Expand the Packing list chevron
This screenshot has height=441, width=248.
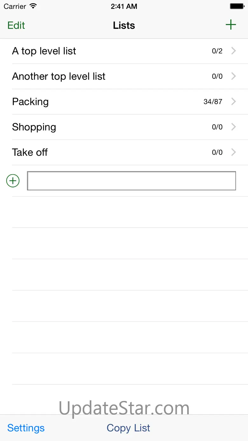tap(234, 102)
